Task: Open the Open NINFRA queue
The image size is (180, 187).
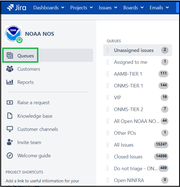Action: click(x=137, y=180)
